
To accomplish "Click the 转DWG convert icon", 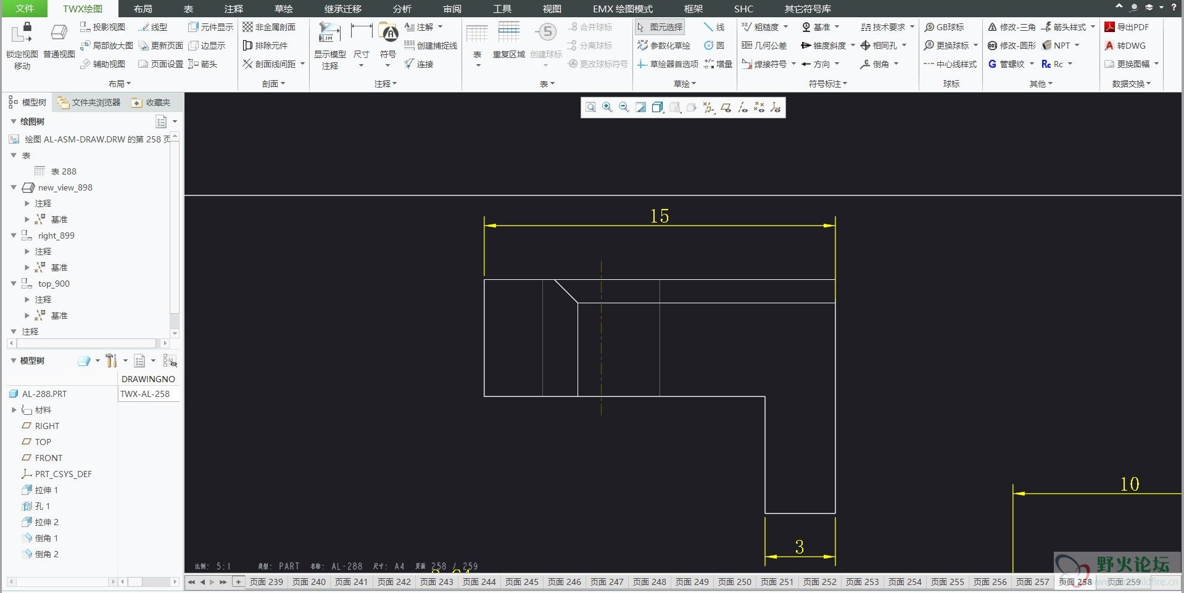I will [x=1125, y=46].
